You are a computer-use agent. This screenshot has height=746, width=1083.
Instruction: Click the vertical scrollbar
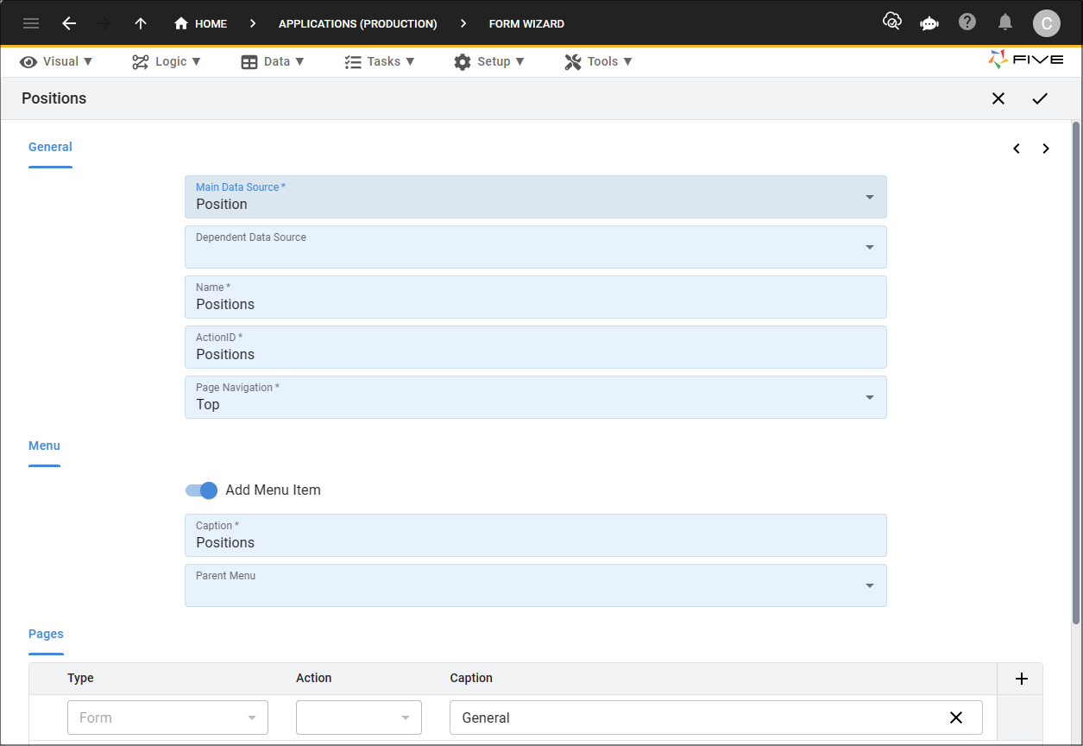[1076, 371]
